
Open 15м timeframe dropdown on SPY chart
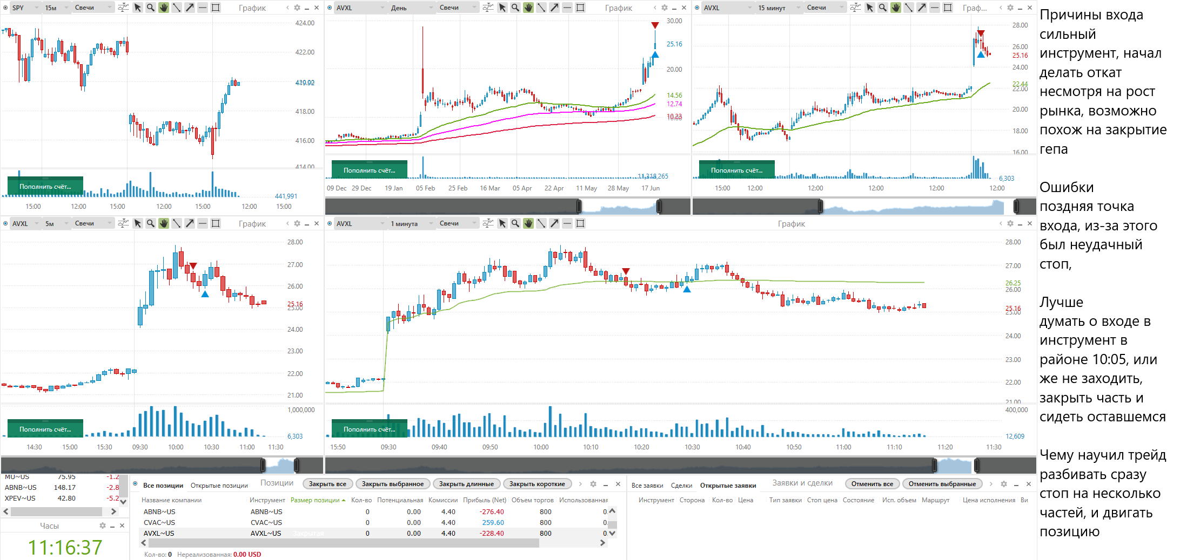[x=57, y=8]
